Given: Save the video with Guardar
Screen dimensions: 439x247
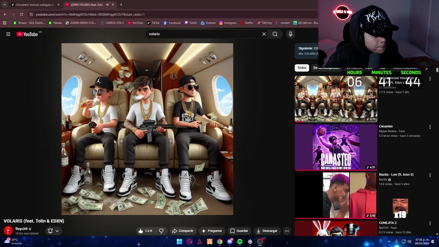Looking at the screenshot, I should tap(239, 231).
